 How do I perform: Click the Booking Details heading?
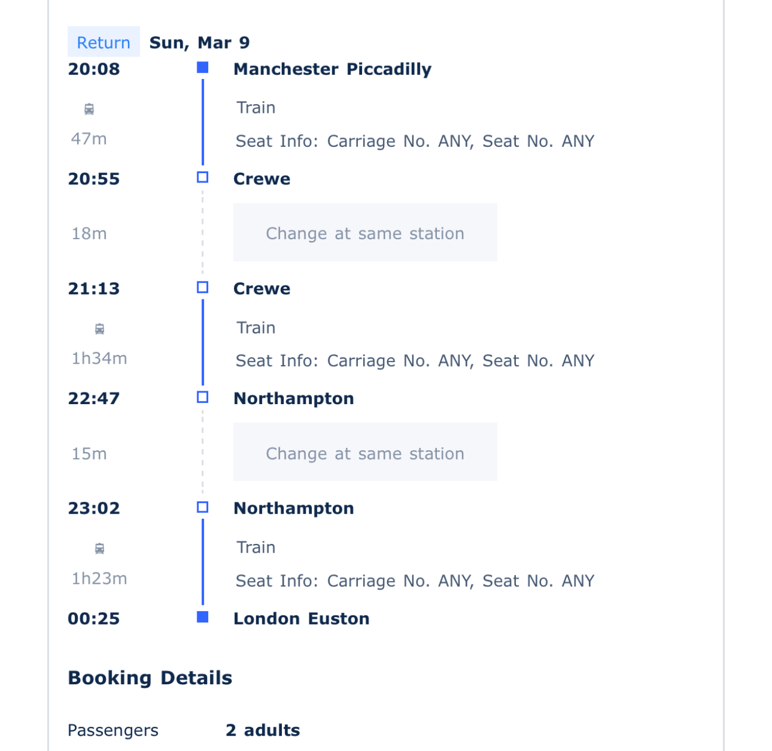(x=150, y=678)
